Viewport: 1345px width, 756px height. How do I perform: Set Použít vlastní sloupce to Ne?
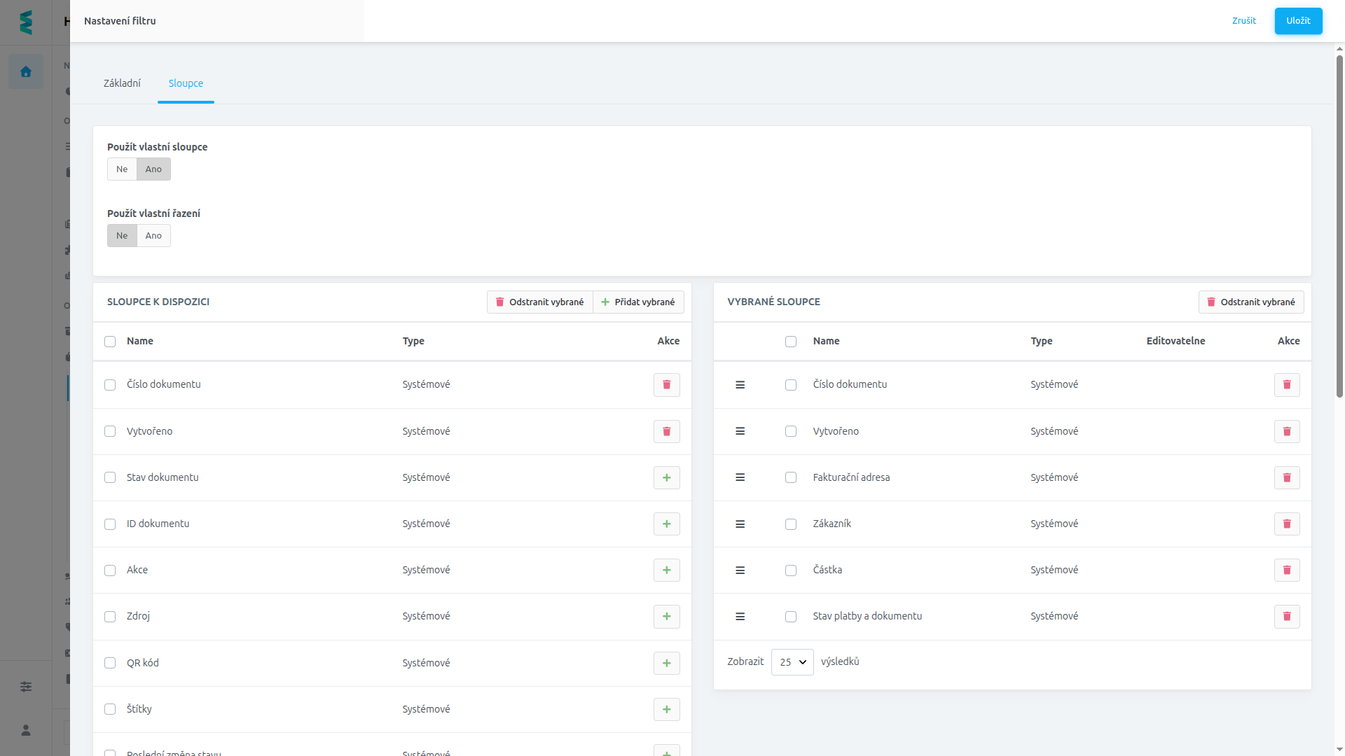pos(122,169)
